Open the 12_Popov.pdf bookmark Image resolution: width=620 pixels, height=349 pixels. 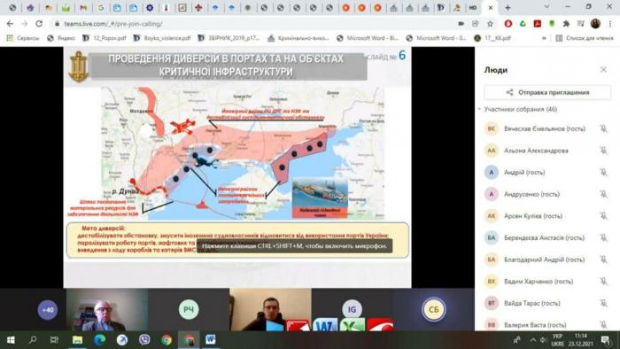coord(104,38)
